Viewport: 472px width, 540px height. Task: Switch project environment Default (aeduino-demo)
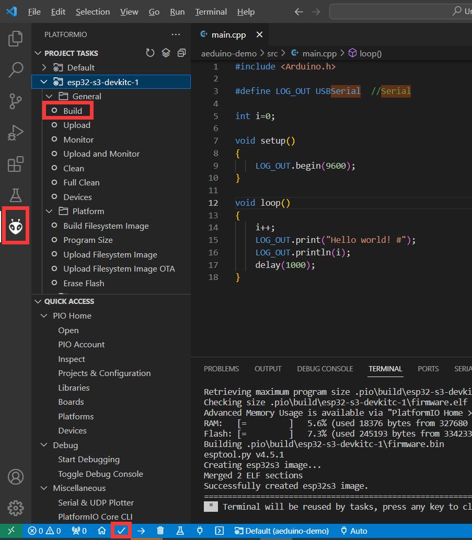point(282,531)
